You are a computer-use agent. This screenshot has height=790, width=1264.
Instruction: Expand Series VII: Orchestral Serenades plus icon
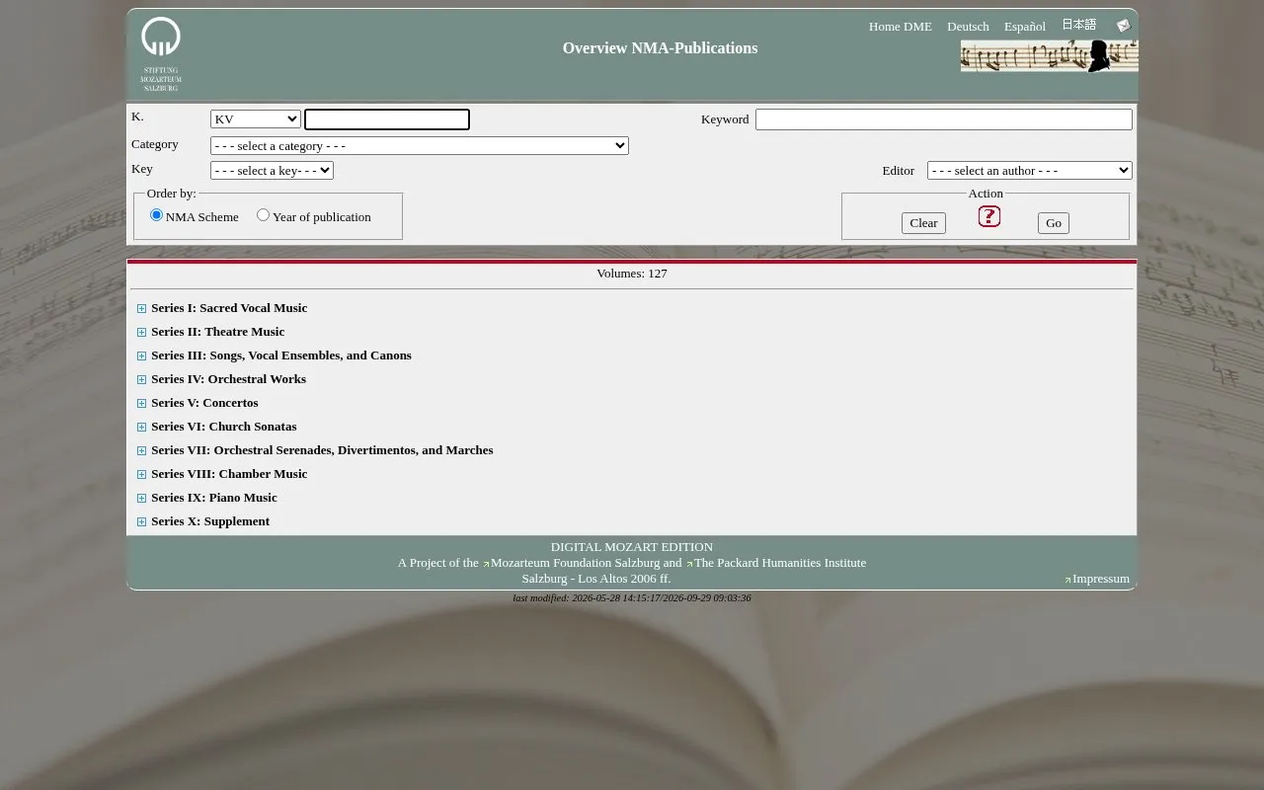(141, 451)
